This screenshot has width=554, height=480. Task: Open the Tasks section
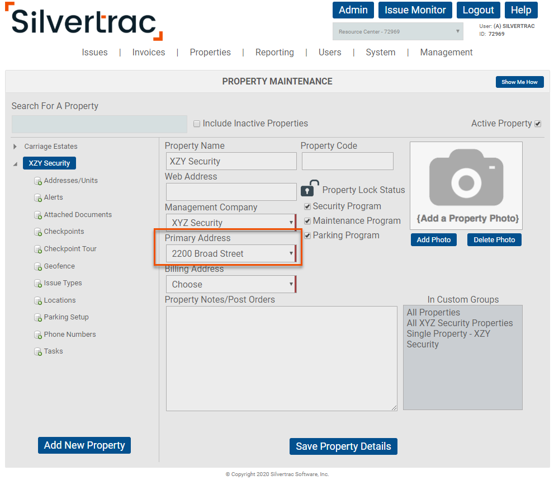coord(53,351)
